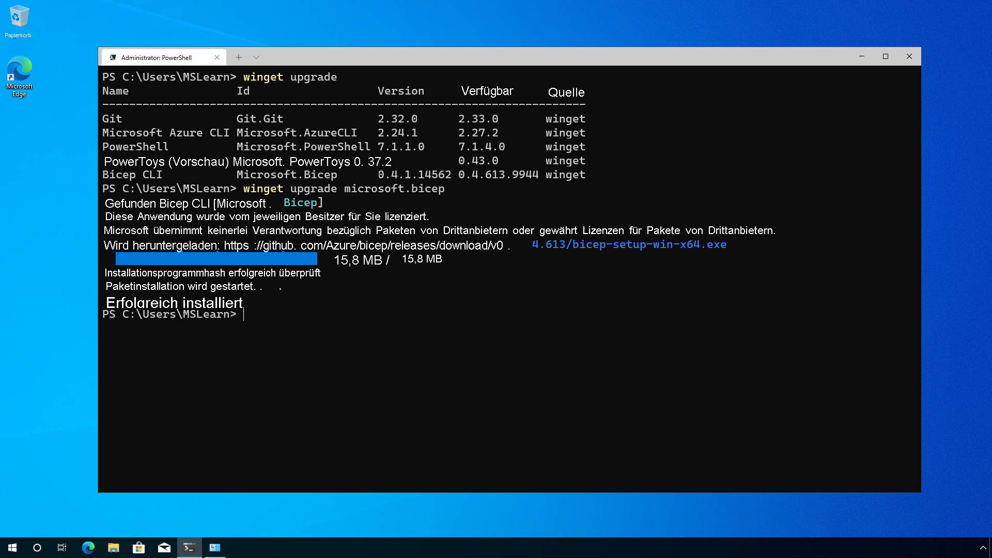Click the 'Git.Git' package Id

pos(260,119)
